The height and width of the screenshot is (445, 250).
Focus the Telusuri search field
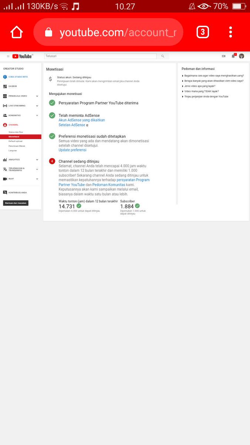click(x=100, y=56)
